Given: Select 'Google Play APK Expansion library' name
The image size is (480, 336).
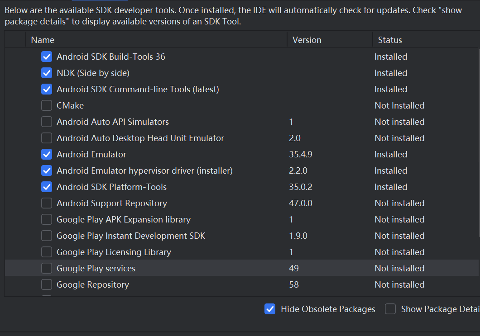Looking at the screenshot, I should (x=123, y=219).
